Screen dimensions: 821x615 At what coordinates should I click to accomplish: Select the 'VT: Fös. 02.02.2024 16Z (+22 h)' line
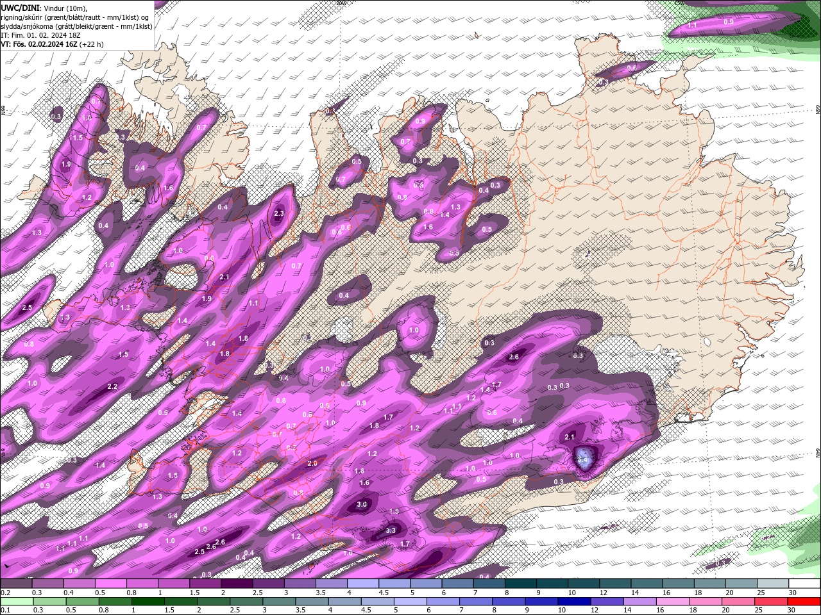(x=52, y=45)
